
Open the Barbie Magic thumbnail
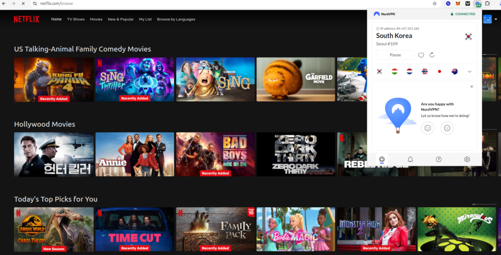point(296,230)
